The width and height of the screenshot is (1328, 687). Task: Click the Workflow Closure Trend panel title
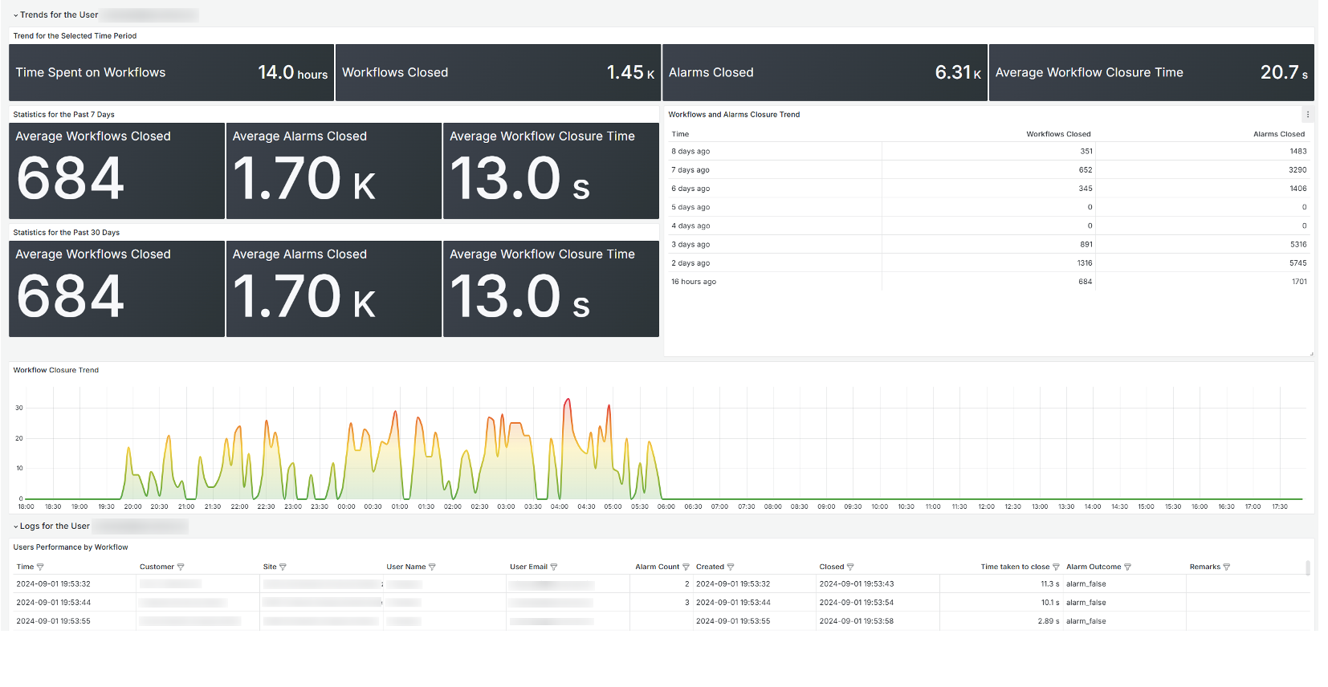coord(56,371)
